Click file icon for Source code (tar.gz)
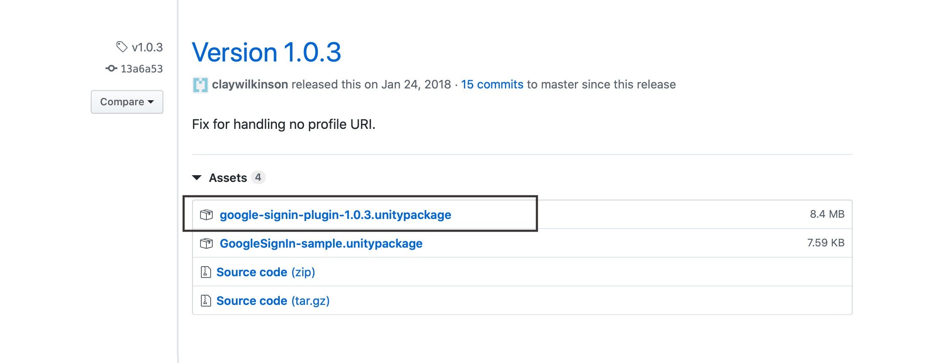Viewport: 932px width, 363px height. 206,301
